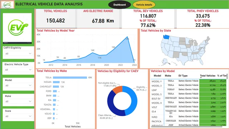Click the JEEP label in Make chart
229x129 pixels.
[49, 118]
